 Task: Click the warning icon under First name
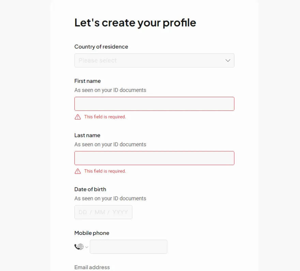(78, 117)
